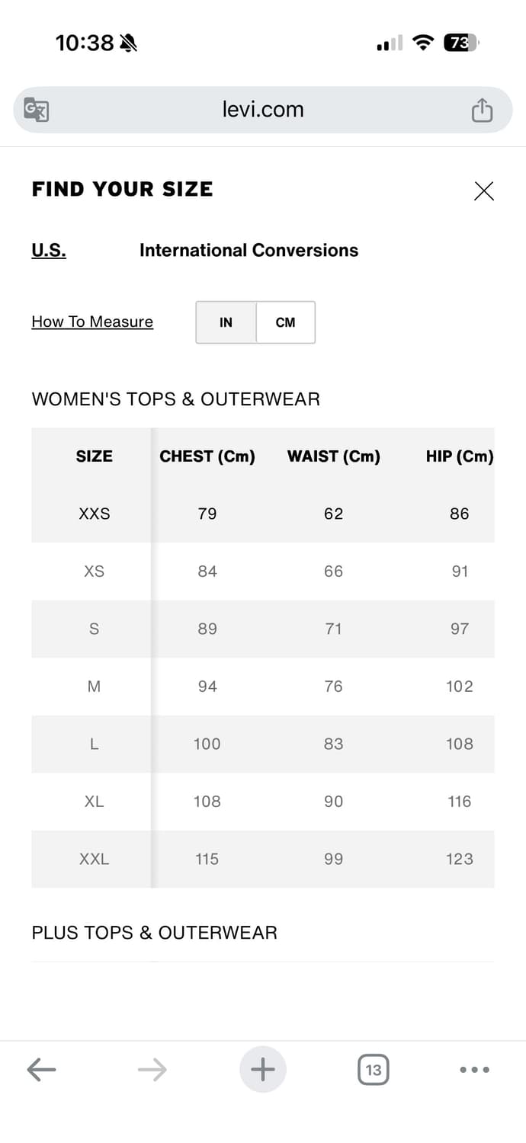This screenshot has width=526, height=1143.
Task: Expand the Plus Tops & Outerwear section
Action: tap(155, 933)
